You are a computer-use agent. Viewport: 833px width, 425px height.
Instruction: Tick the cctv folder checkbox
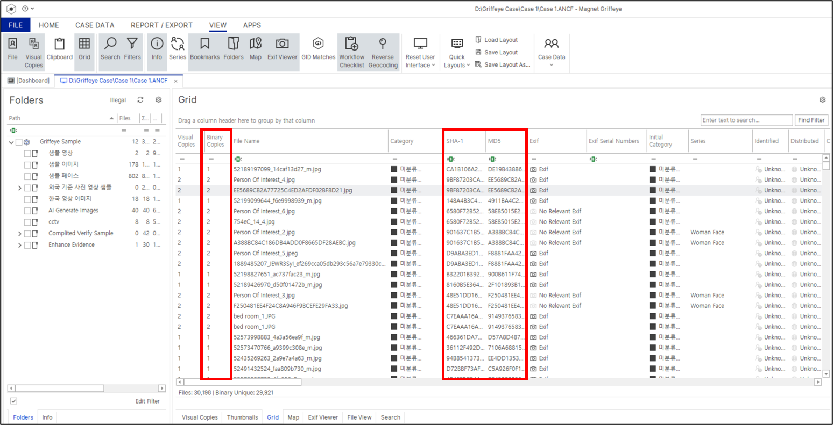pyautogui.click(x=27, y=222)
